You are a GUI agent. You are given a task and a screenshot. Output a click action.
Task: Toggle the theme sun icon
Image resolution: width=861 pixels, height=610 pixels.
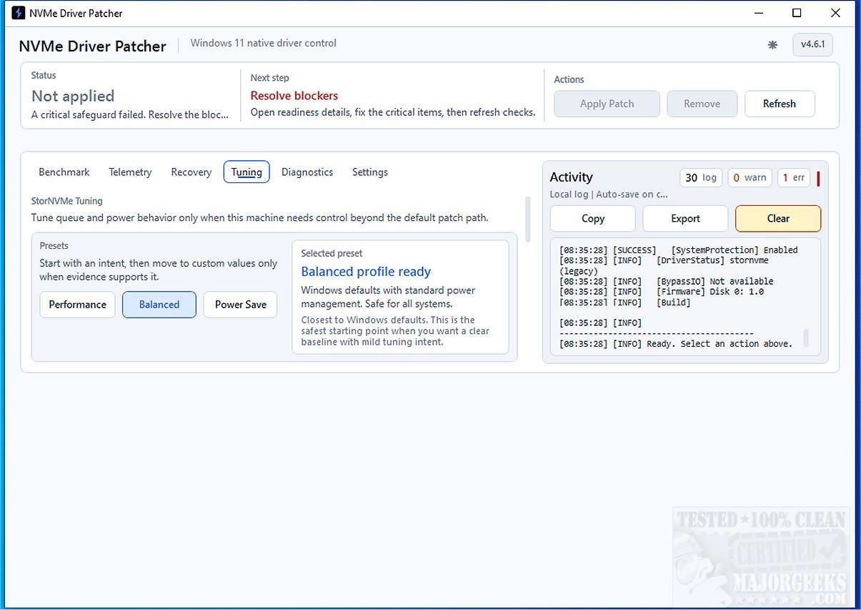772,44
